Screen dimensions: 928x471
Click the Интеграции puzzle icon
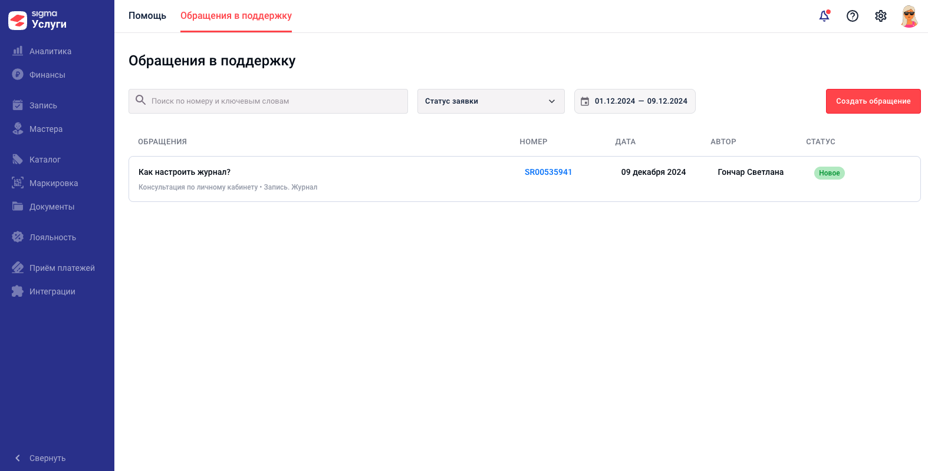pyautogui.click(x=18, y=291)
